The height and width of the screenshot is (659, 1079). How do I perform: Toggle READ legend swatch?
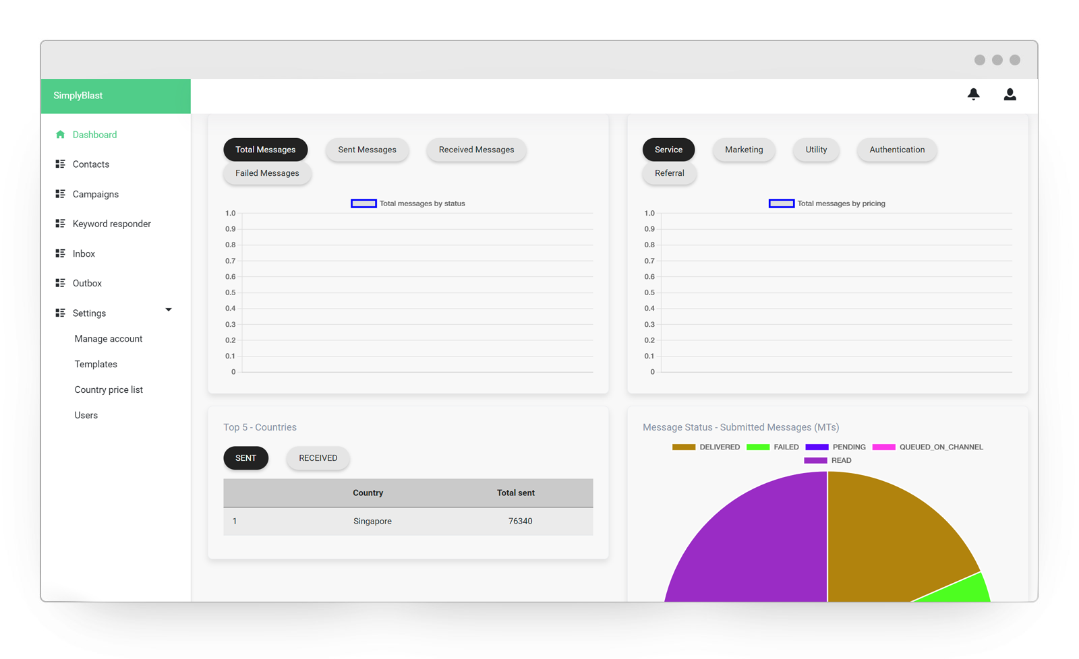click(815, 461)
